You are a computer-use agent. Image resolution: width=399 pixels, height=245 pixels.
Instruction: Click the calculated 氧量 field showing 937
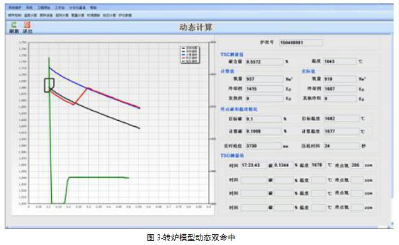point(264,79)
